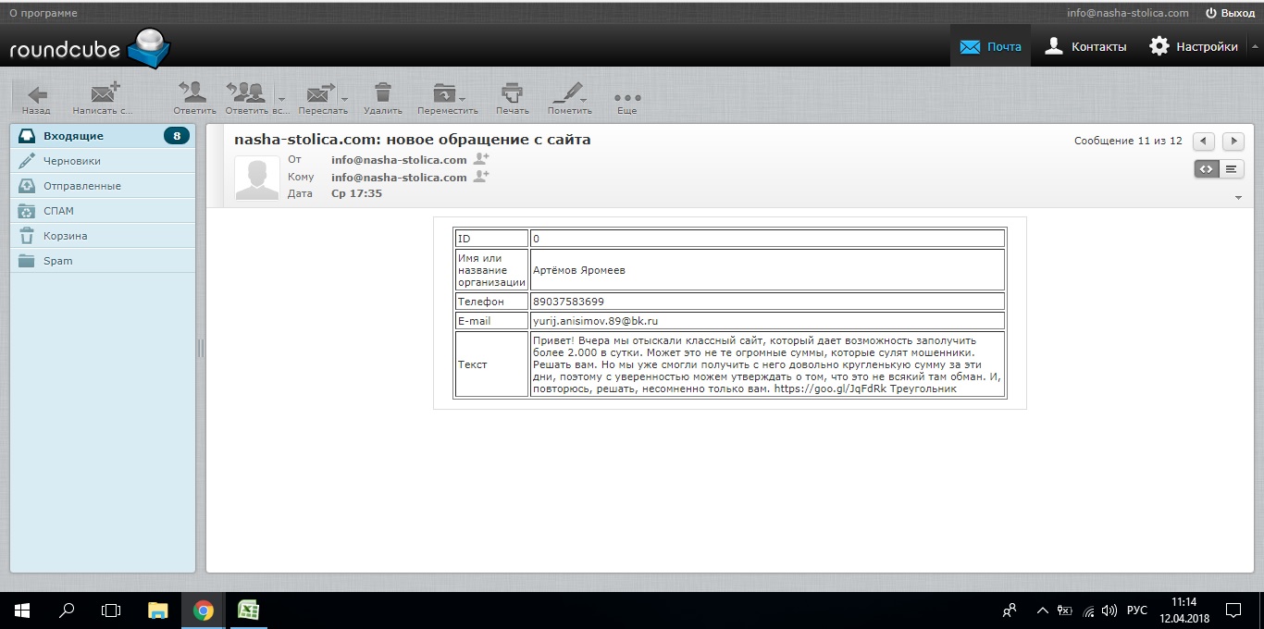Switch РУС input language
The image size is (1264, 629).
click(x=1137, y=610)
